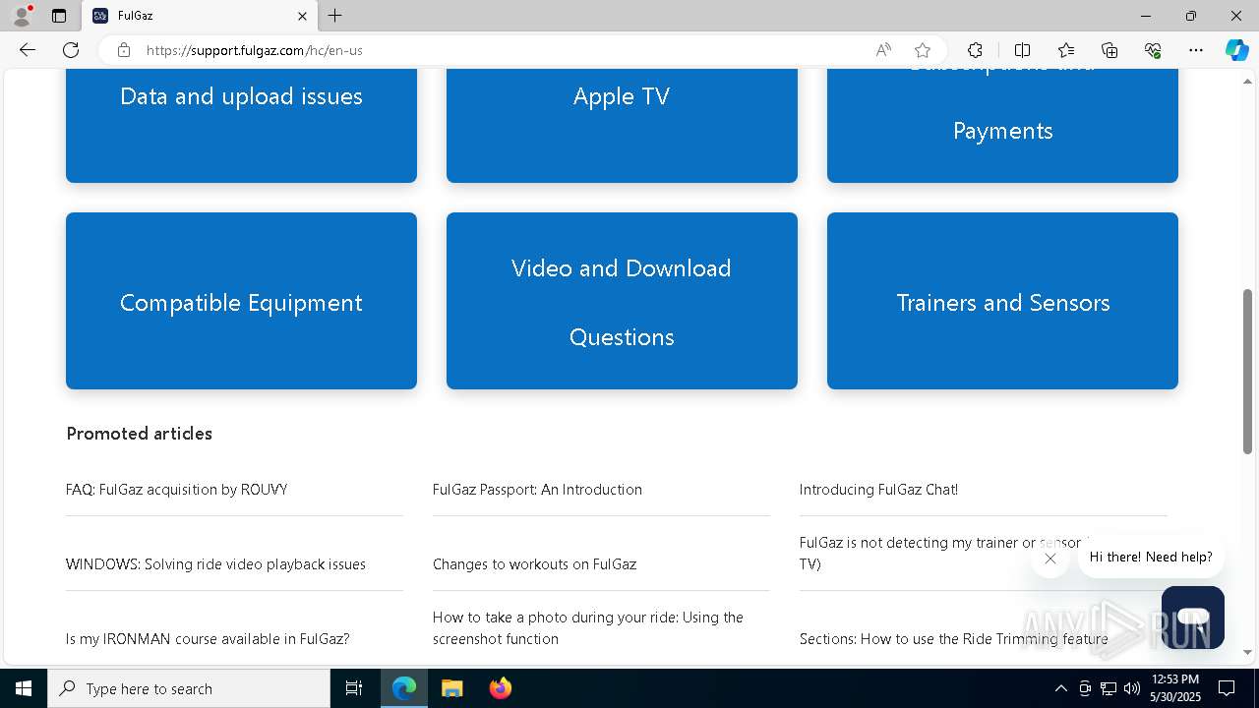Open the browser Extensions menu

(x=975, y=50)
